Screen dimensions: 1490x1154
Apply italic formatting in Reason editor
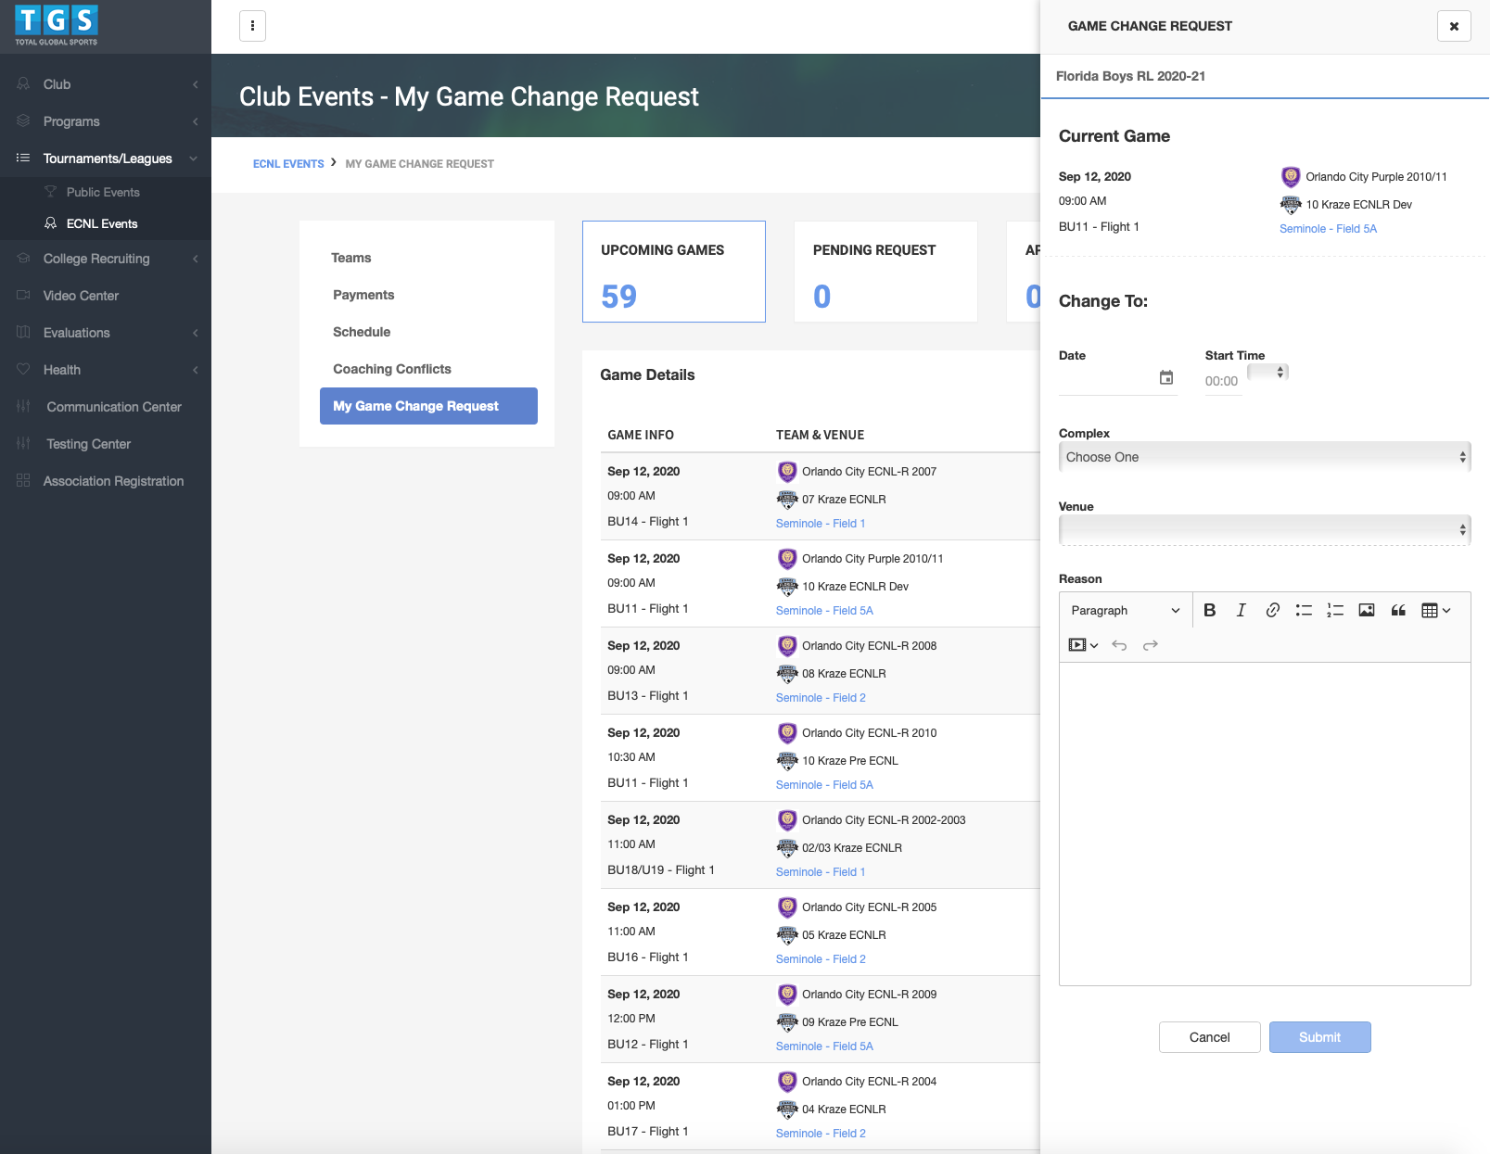coord(1241,610)
